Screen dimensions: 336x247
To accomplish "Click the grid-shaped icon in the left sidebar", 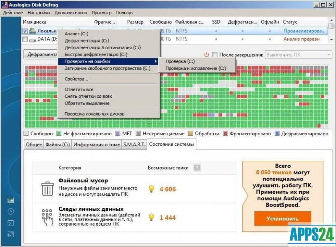I will click(10, 200).
